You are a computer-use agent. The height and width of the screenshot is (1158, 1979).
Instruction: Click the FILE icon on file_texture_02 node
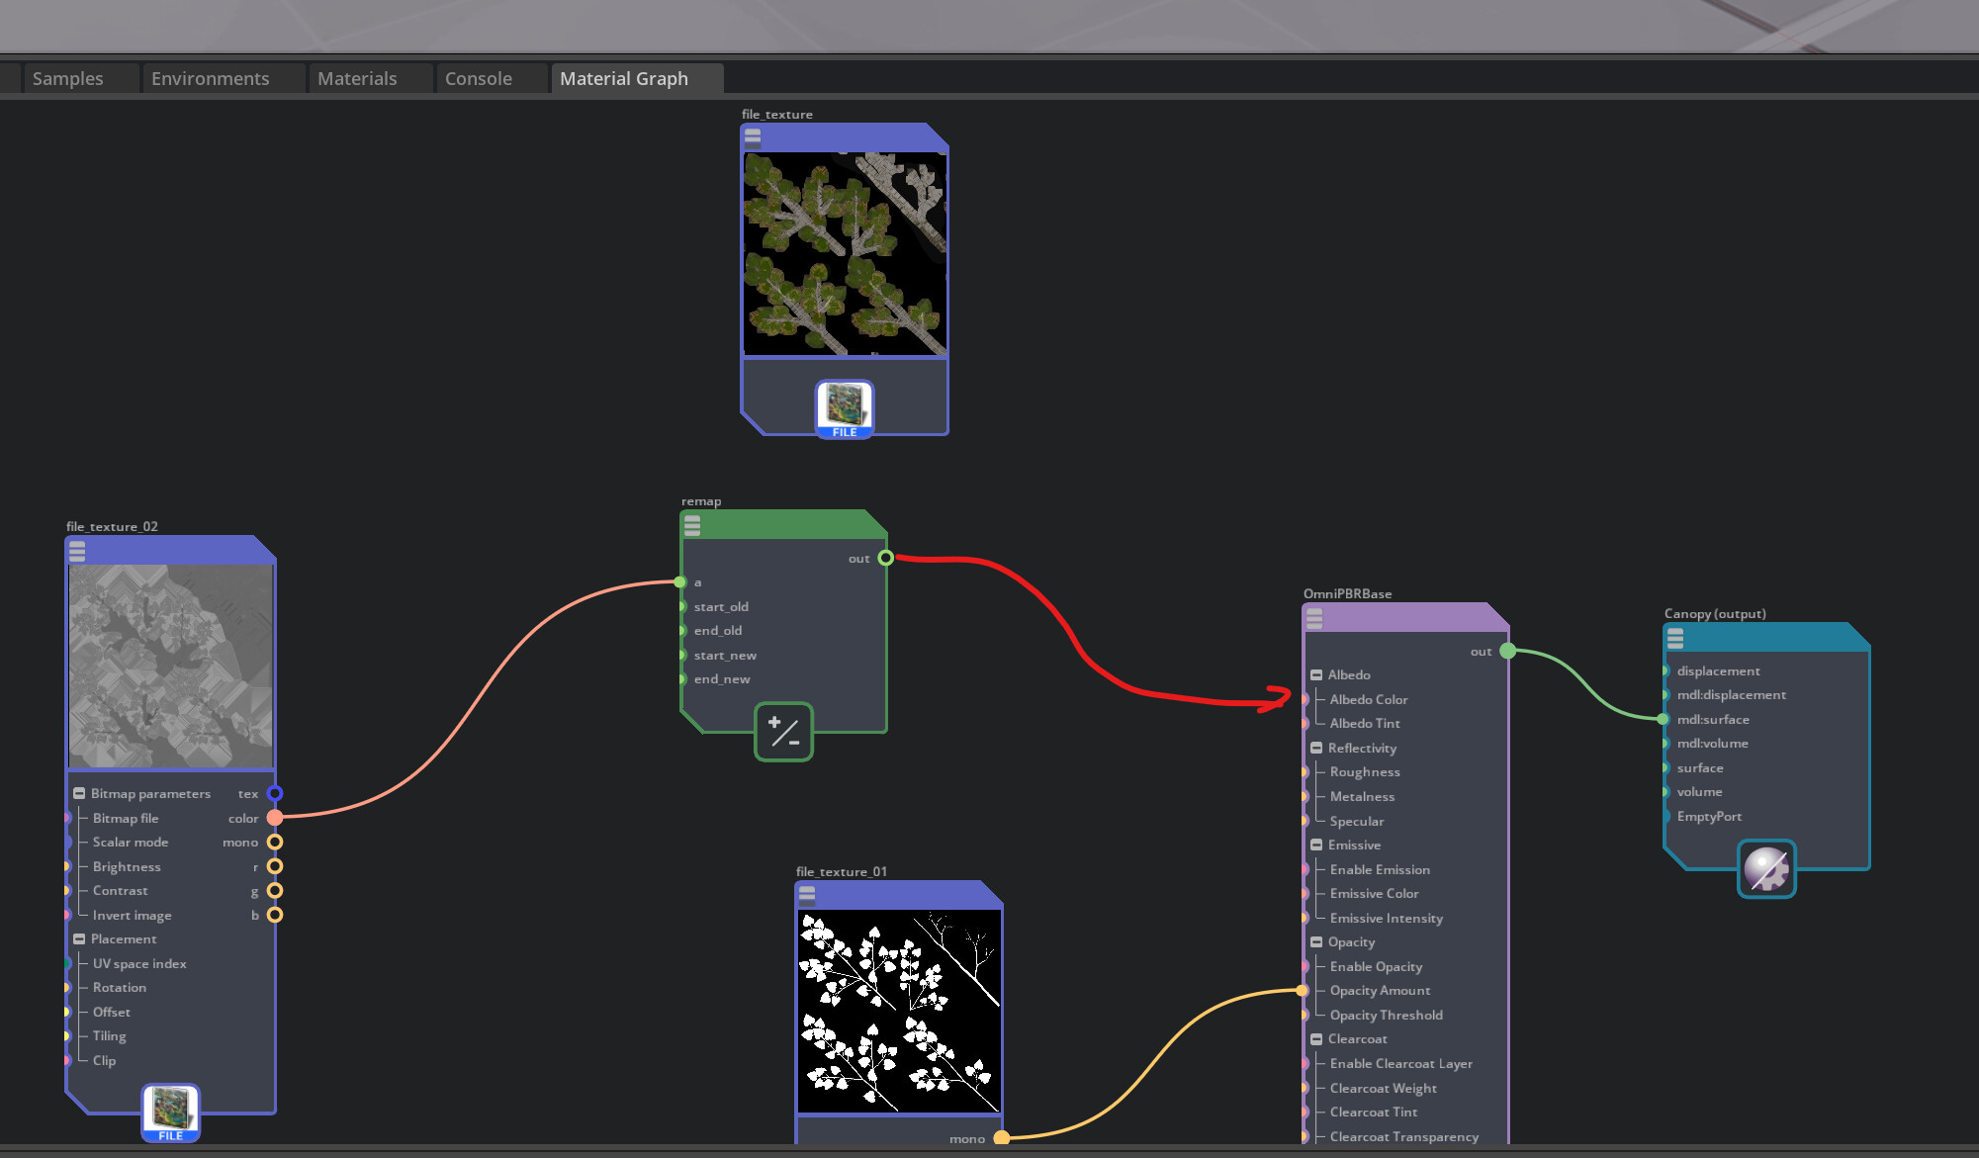click(x=169, y=1113)
